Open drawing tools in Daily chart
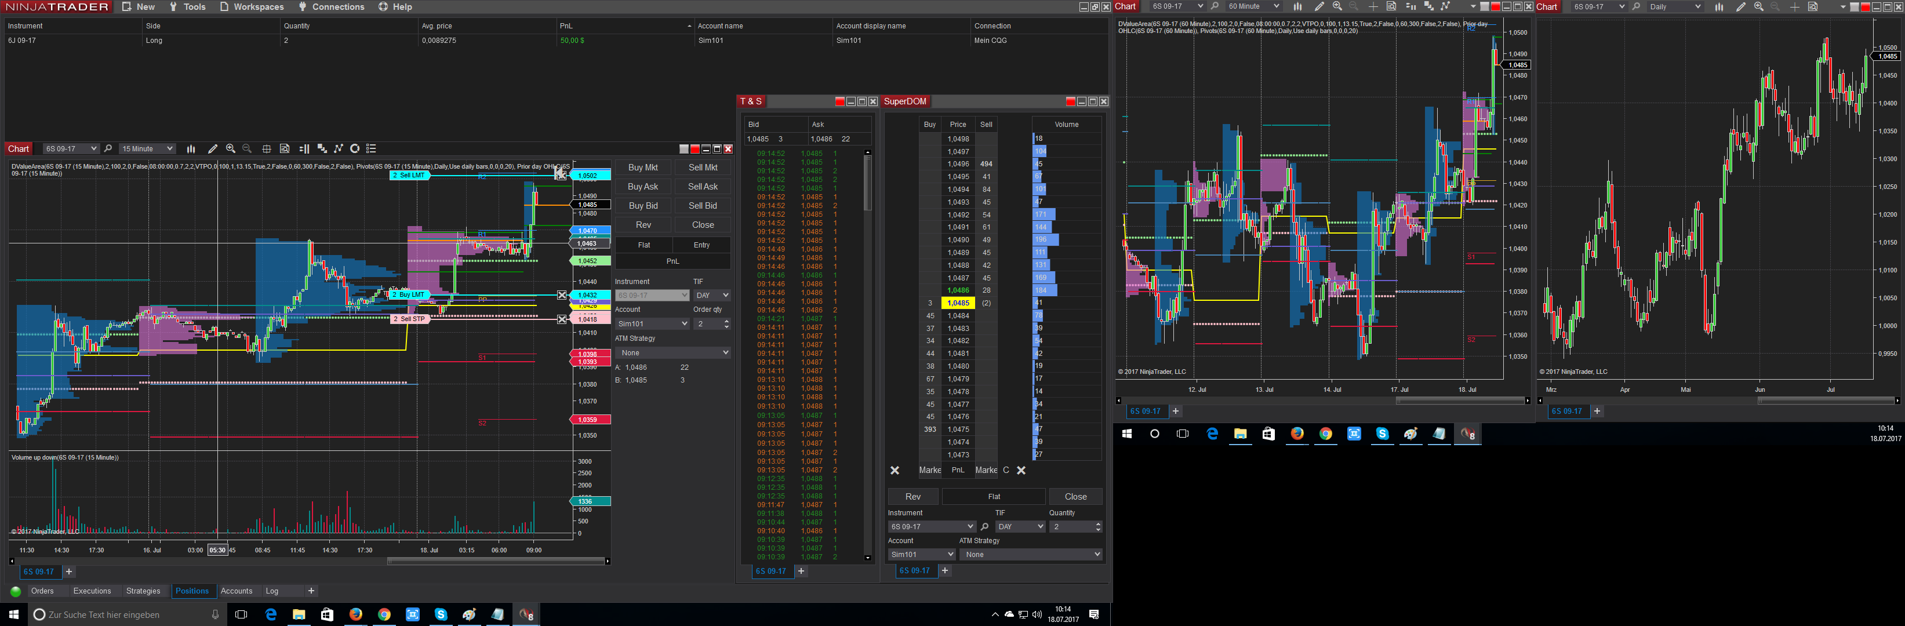 tap(1741, 6)
